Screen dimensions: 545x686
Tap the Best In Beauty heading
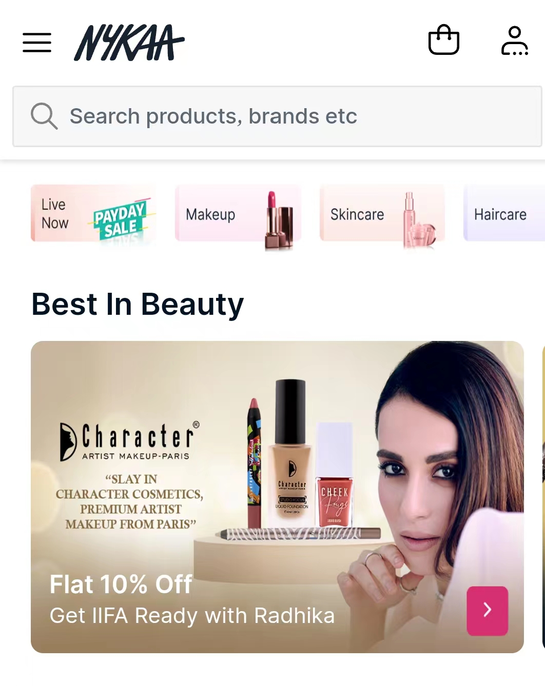coord(138,304)
